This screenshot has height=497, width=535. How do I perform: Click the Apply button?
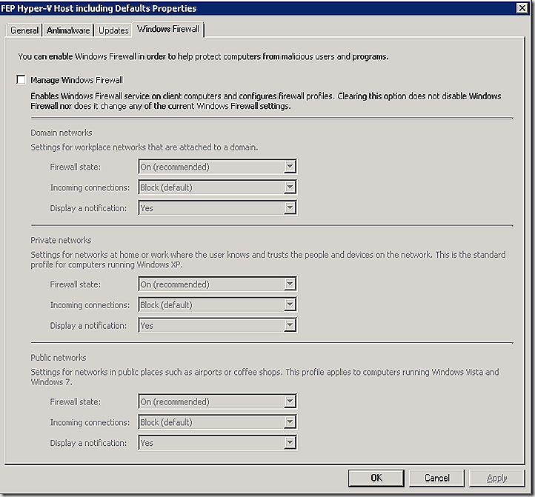[496, 478]
